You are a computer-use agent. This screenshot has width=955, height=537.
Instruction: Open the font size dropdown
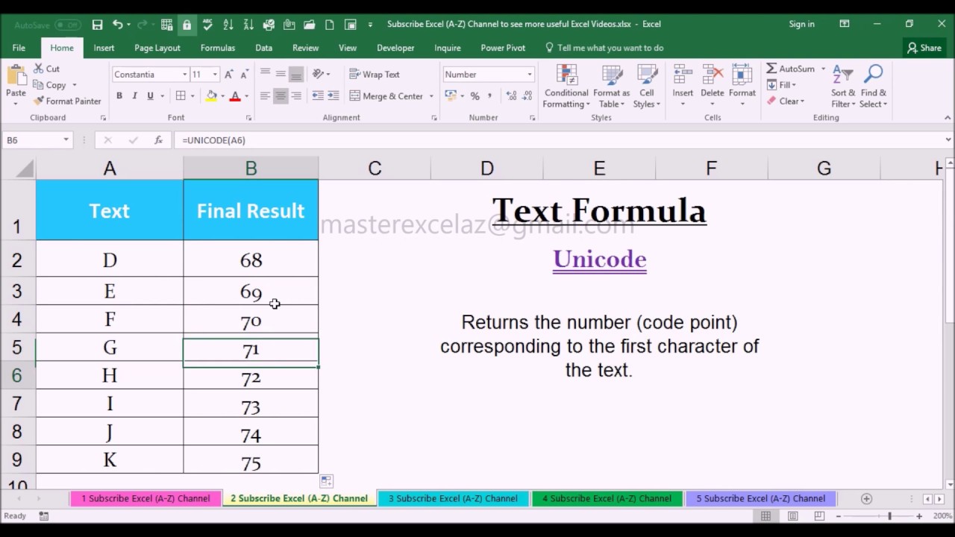point(215,75)
